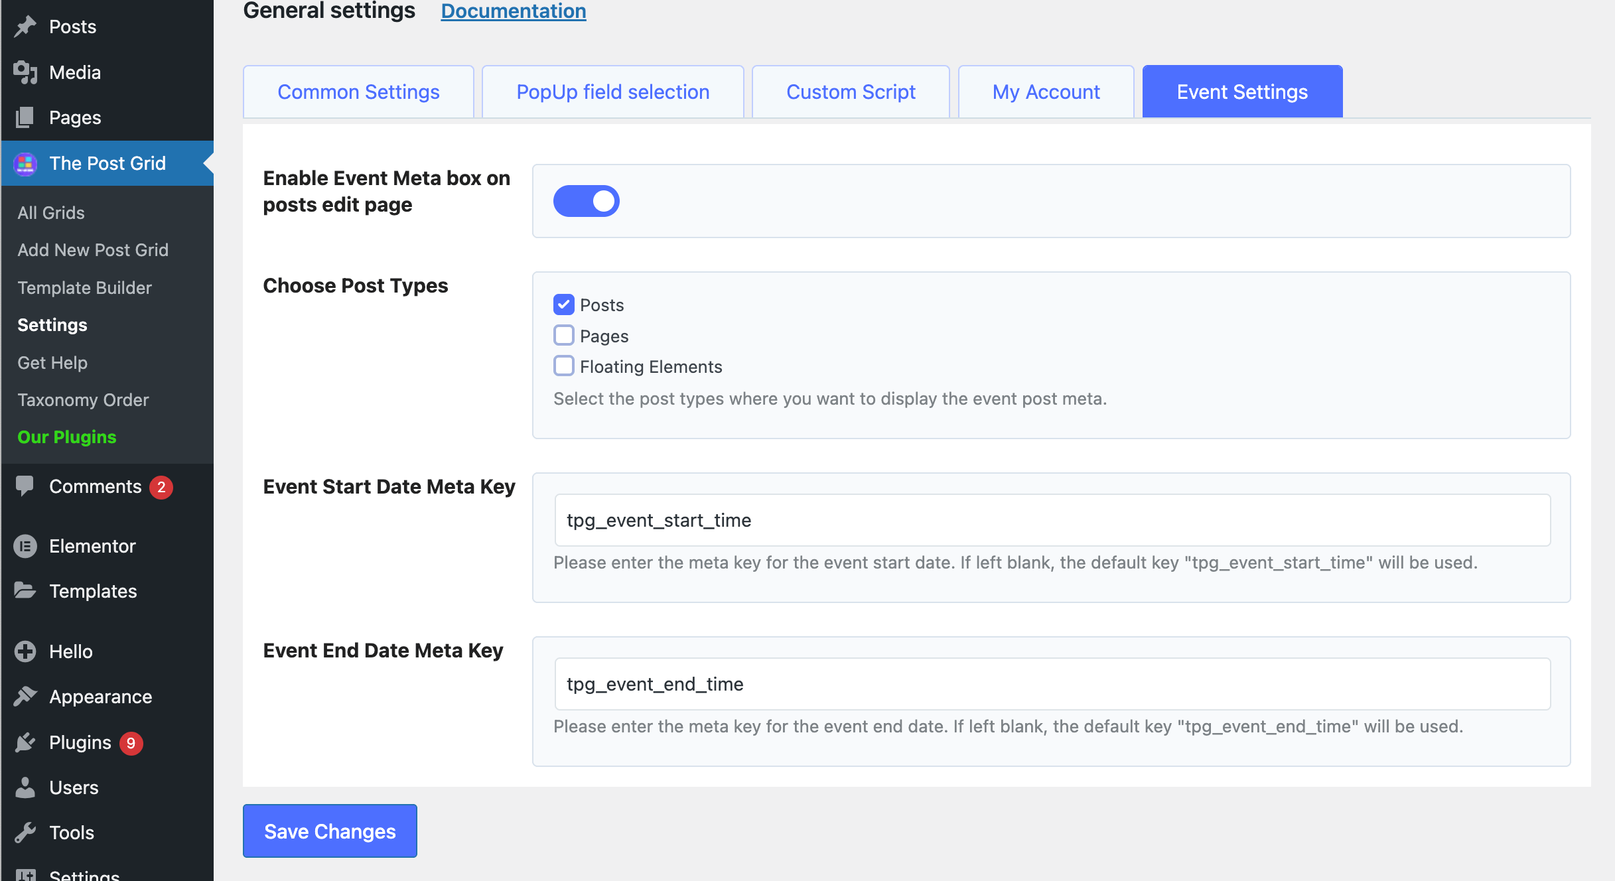Image resolution: width=1615 pixels, height=881 pixels.
Task: Open PopUp field selection tab
Action: (x=613, y=92)
